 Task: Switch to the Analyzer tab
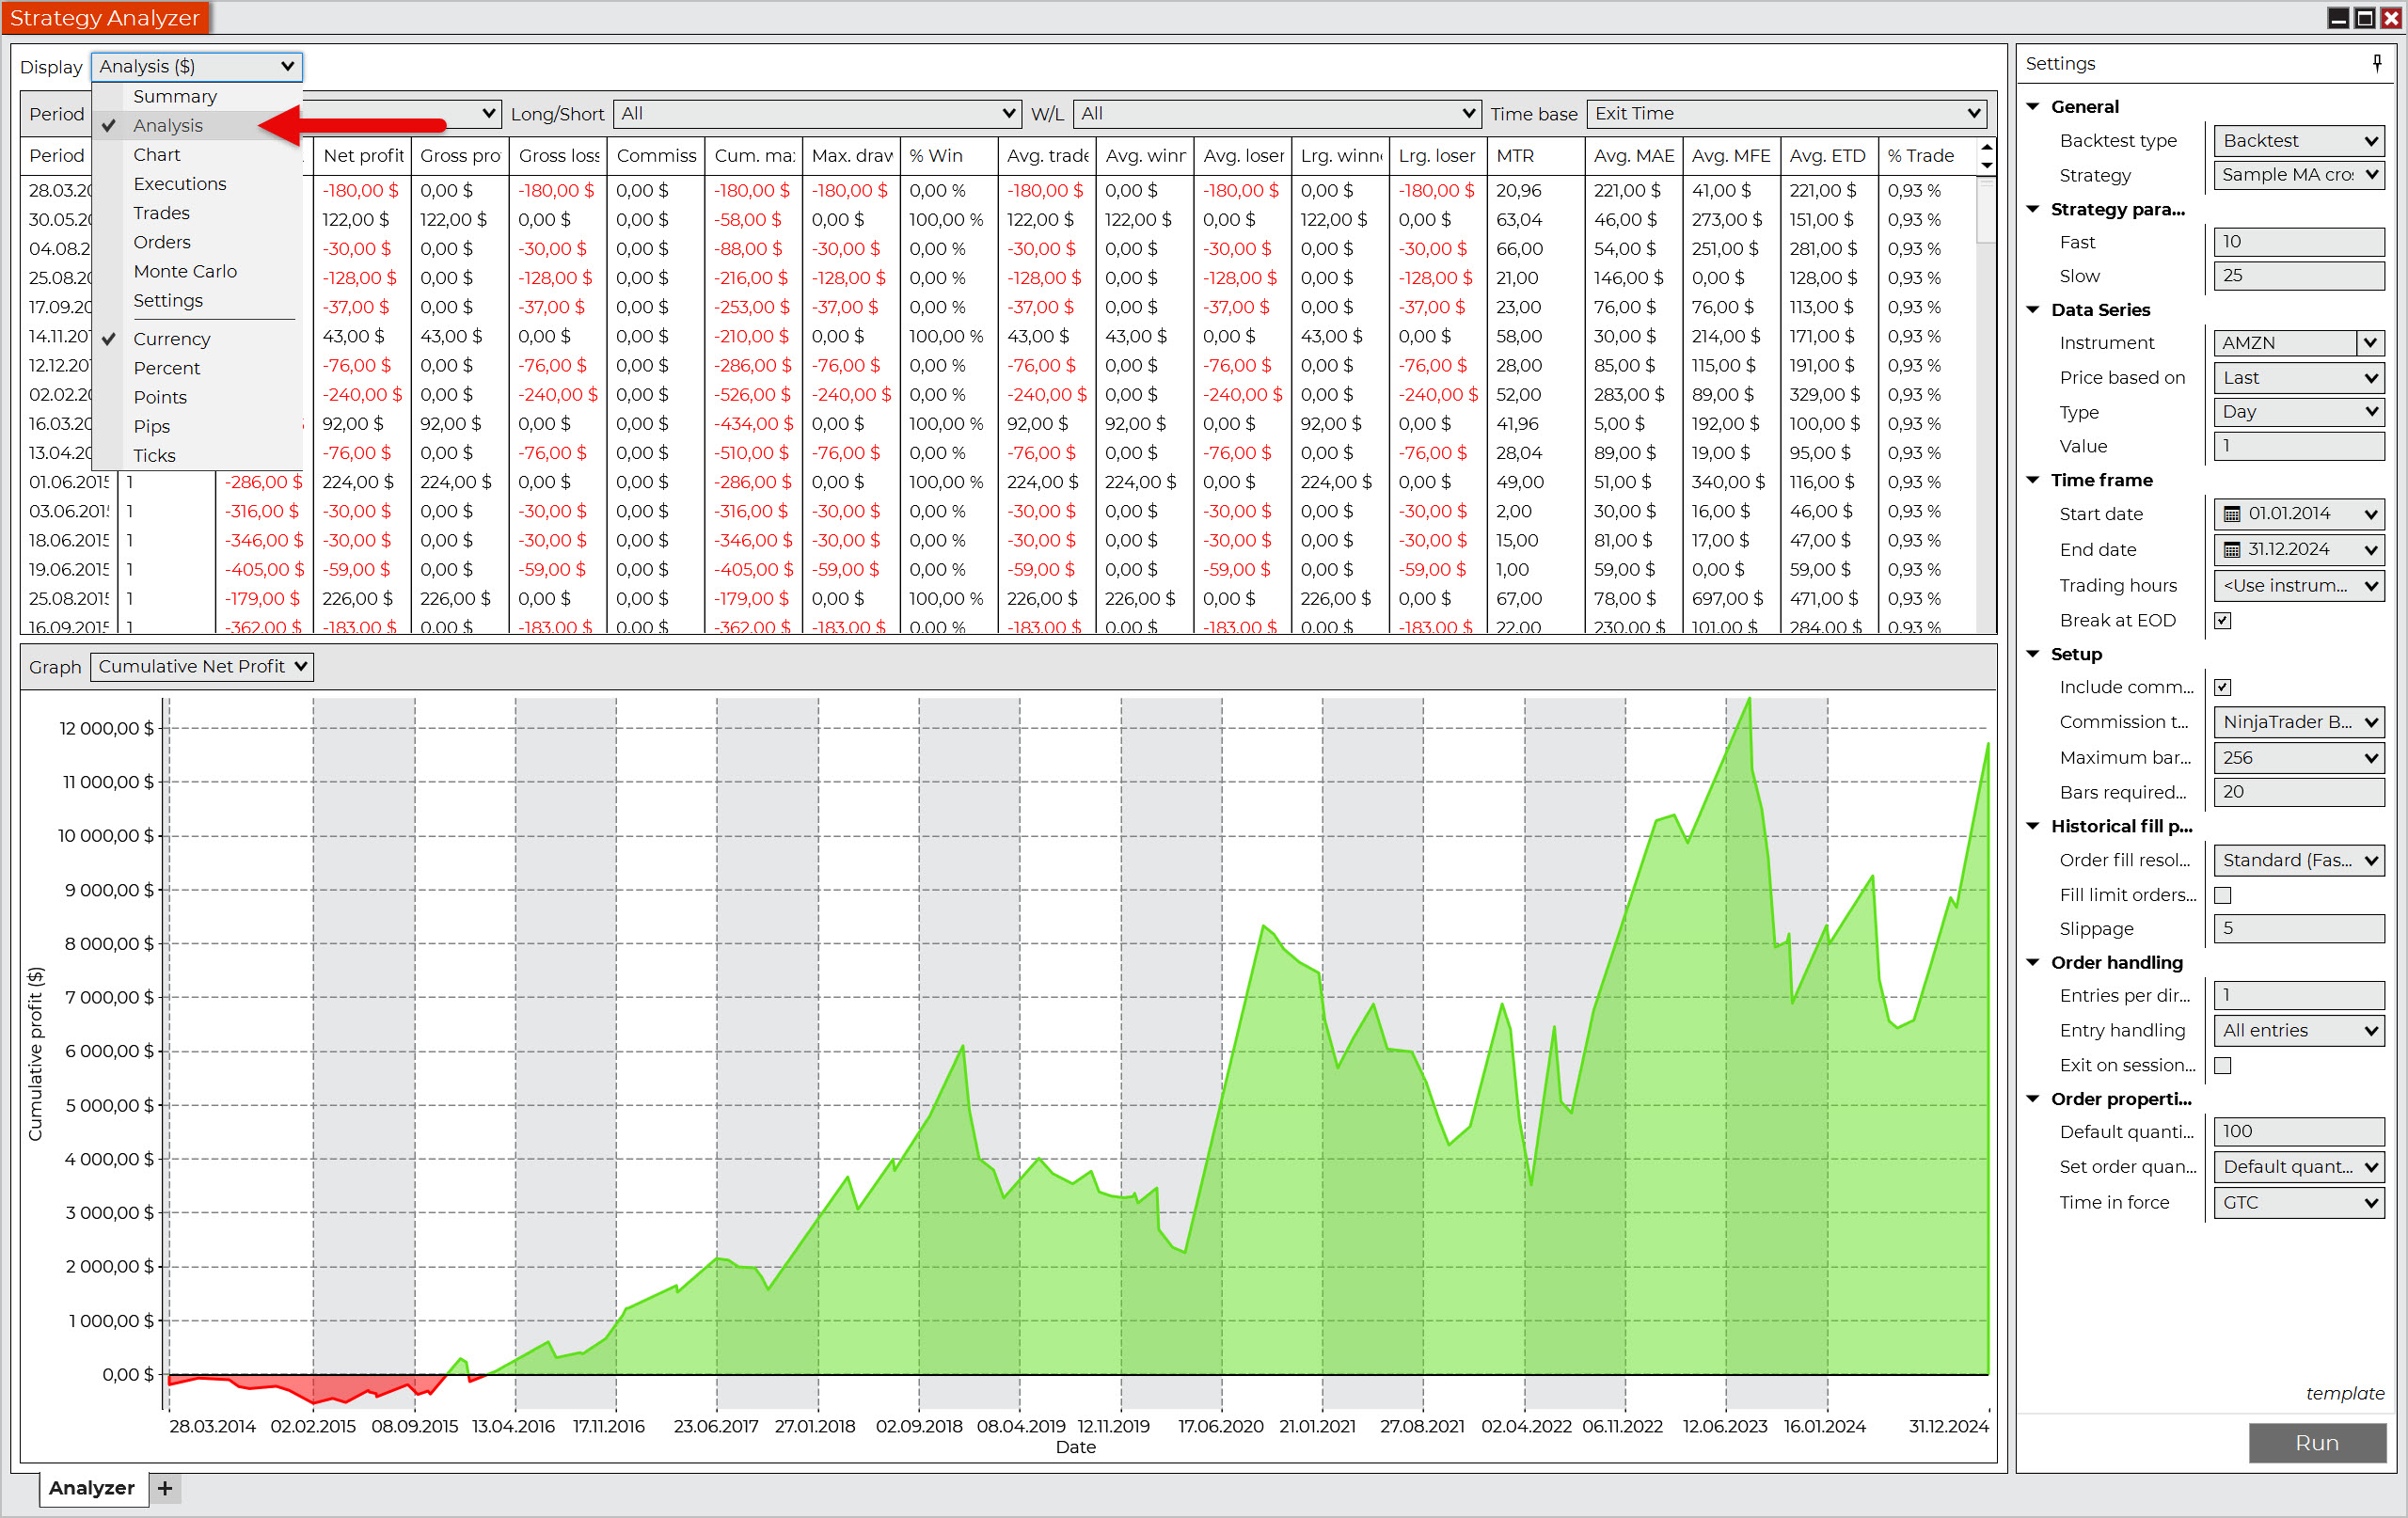tap(91, 1488)
